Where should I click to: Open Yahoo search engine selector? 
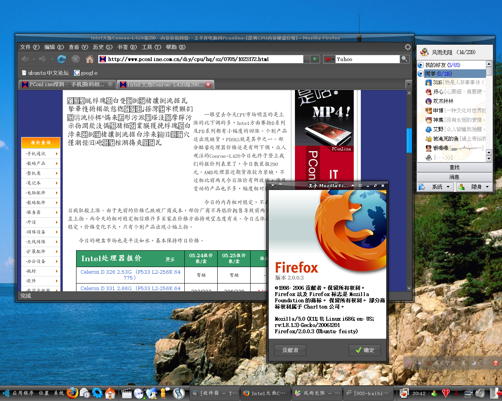[x=329, y=59]
